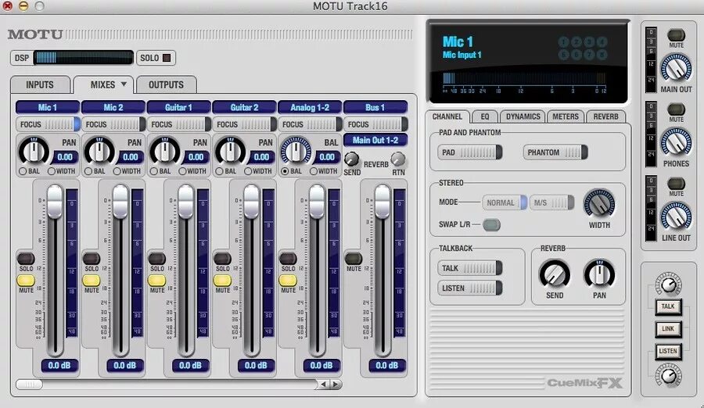Click the Reverb Pan knob in channel panel
Screen dimensions: 704x408
coord(599,274)
